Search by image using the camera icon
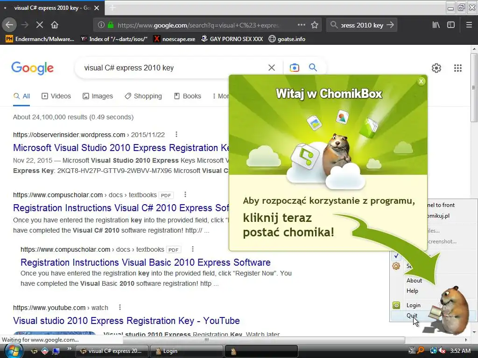Image resolution: width=478 pixels, height=358 pixels. [295, 68]
